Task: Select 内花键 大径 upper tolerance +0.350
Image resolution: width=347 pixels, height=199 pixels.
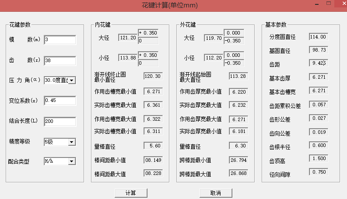Action: (148, 33)
